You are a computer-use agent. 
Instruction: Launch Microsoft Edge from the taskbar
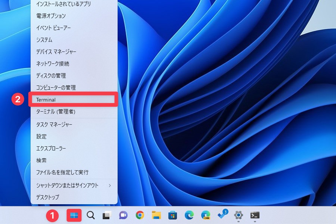pos(189,215)
